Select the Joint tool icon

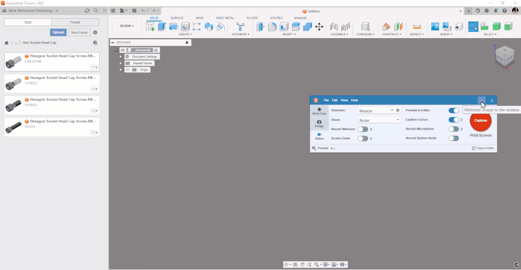(x=346, y=27)
